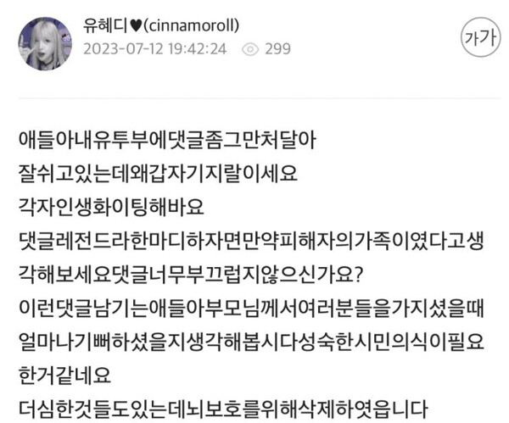
Task: Click the user ID (cinnamoroll)
Action: 191,25
